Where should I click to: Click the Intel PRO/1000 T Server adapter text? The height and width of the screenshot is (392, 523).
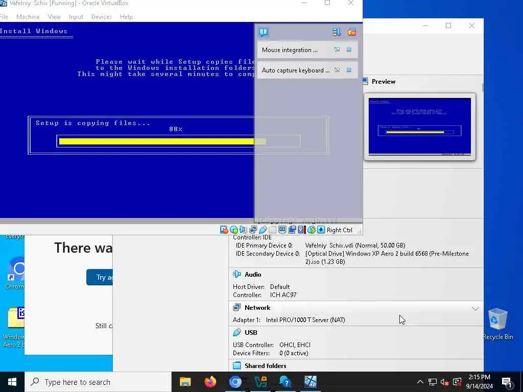[x=305, y=320]
